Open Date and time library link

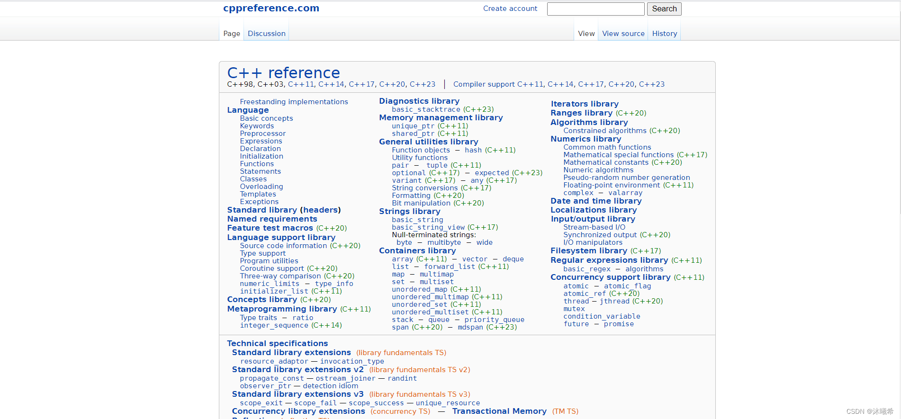pyautogui.click(x=596, y=201)
